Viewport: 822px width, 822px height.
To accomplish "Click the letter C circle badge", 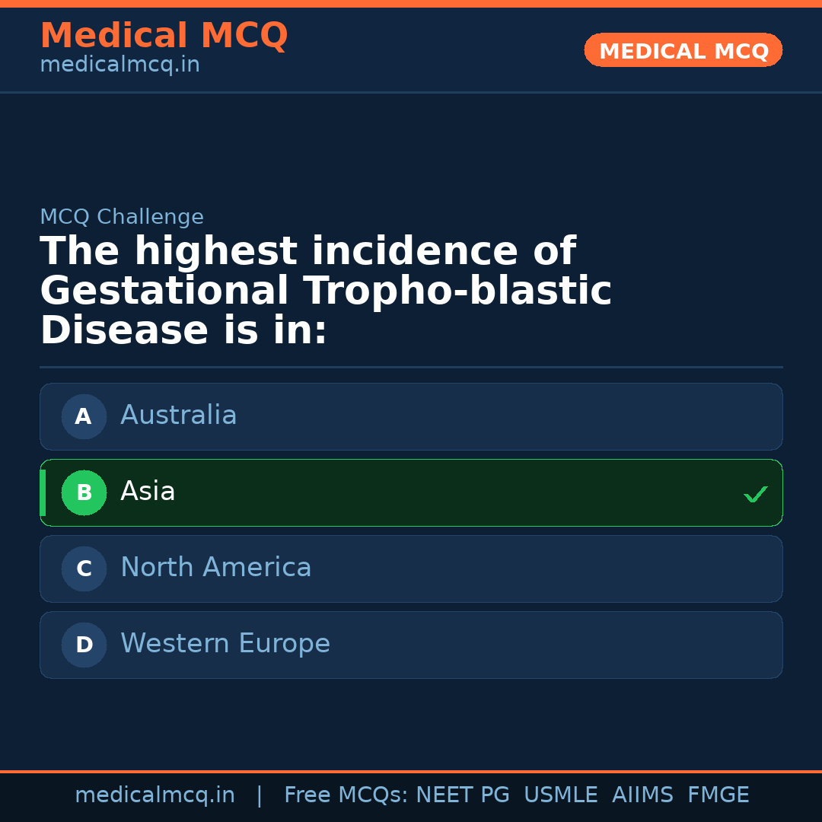I will click(84, 569).
